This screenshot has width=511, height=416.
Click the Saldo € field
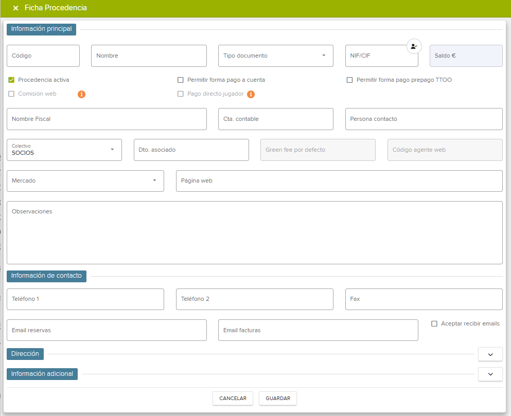[466, 56]
